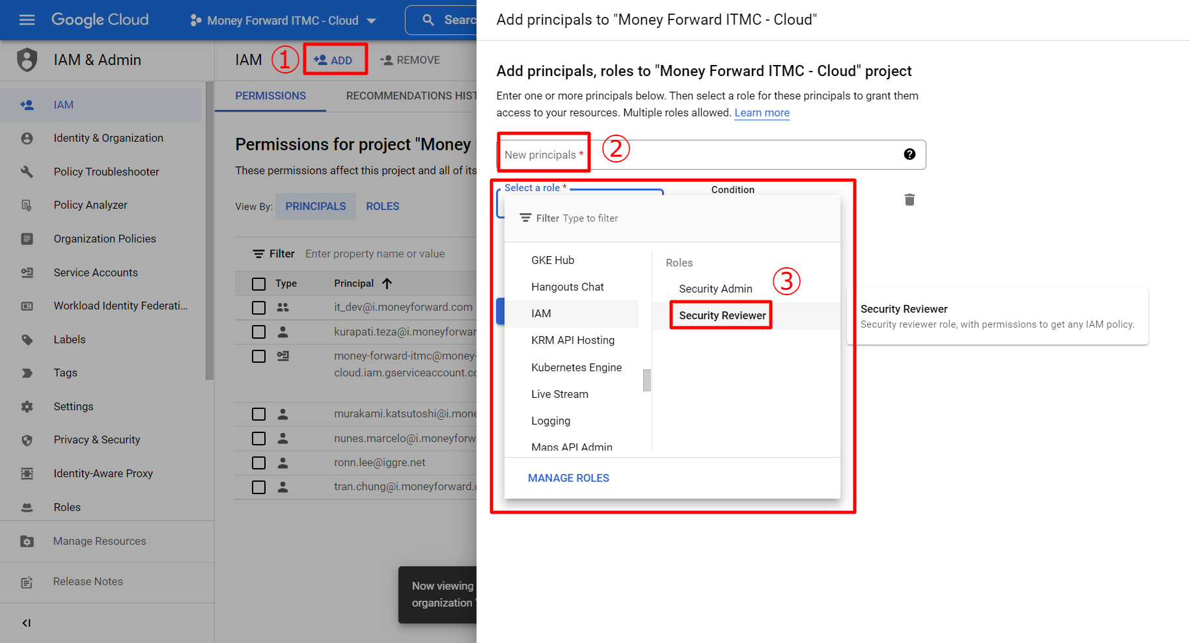Viewport: 1190px width, 643px height.
Task: Click the role filter Type to filter field
Action: click(x=672, y=218)
